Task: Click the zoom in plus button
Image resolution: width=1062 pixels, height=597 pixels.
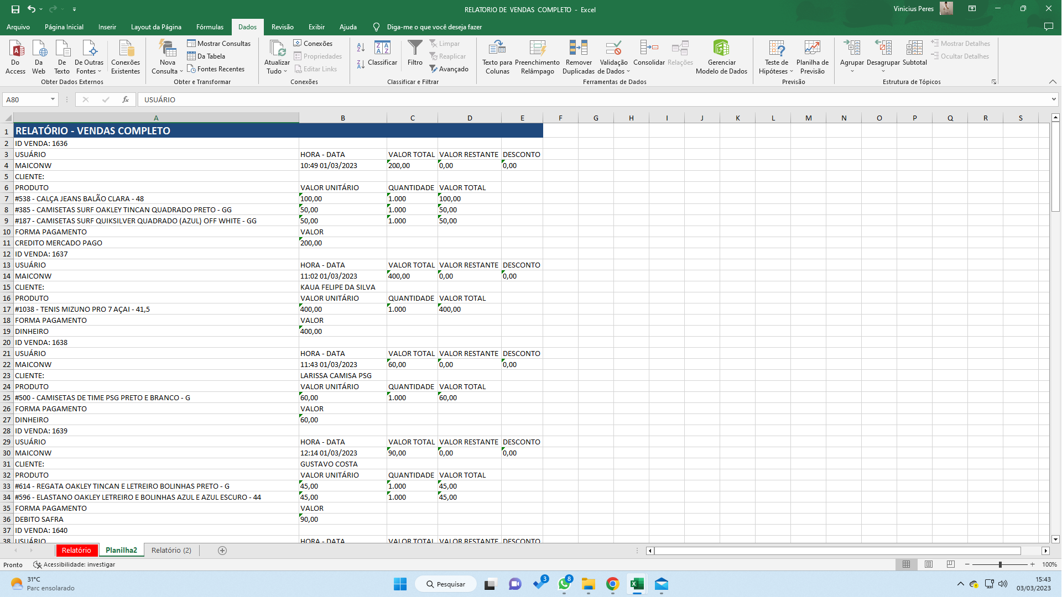Action: click(1032, 564)
